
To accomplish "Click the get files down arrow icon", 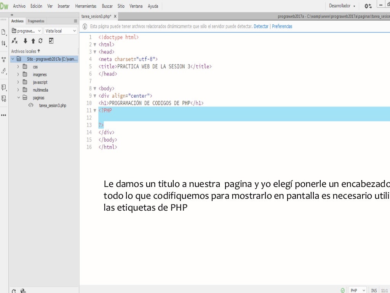I will [x=26, y=41].
